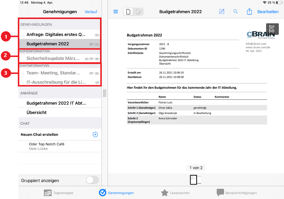
Task: Add new chat with plus icon
Action: (x=95, y=134)
